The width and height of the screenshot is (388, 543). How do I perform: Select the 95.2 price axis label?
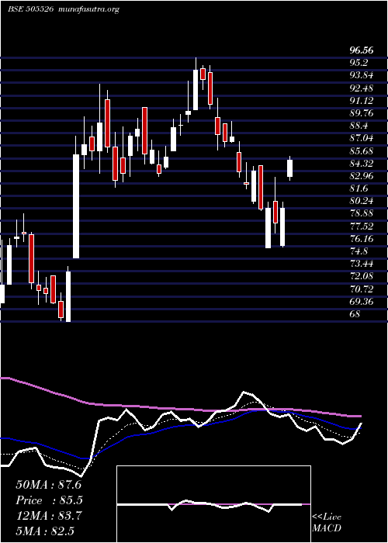point(359,63)
